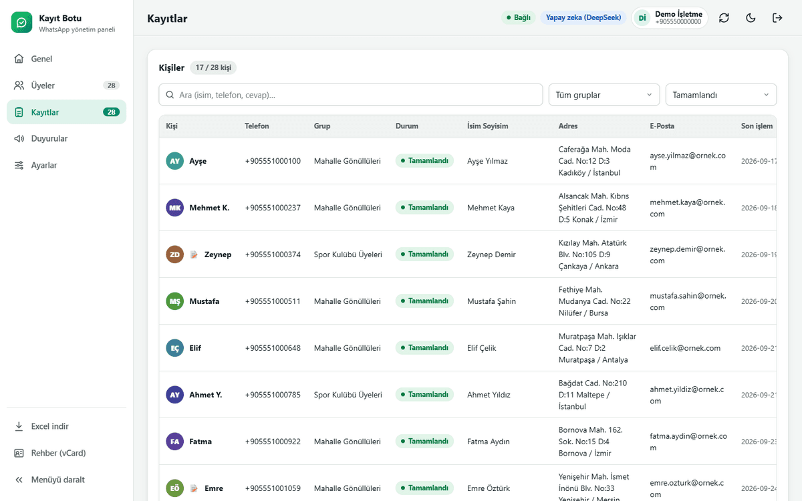Screen dimensions: 802x501
Task: Sort by the Telefon column header
Action: pyautogui.click(x=257, y=126)
